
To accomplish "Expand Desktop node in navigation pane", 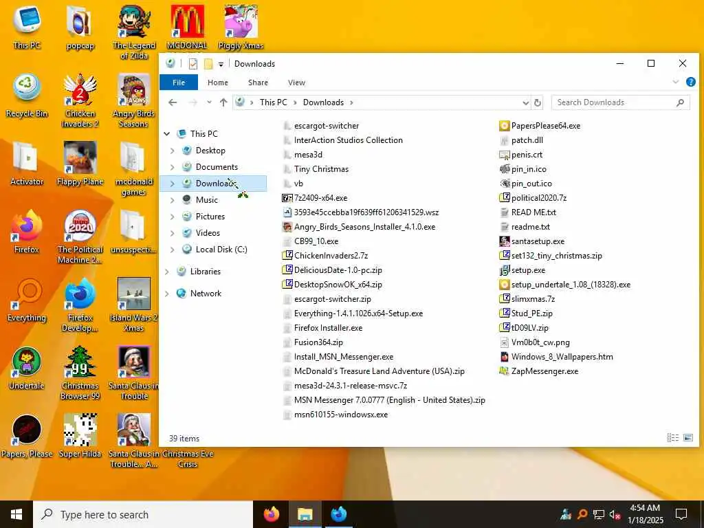I will (173, 151).
